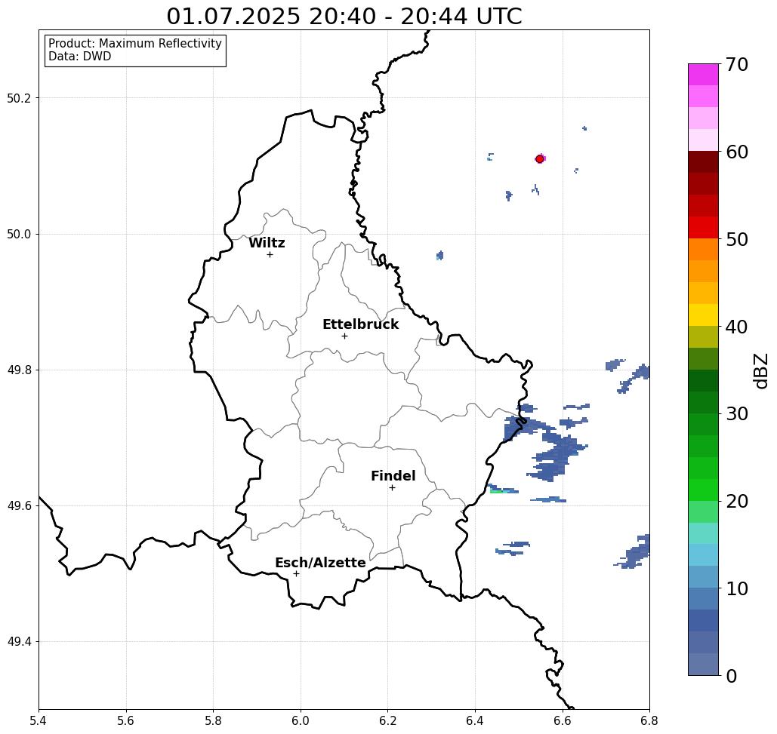Click the 5.6 longitude tick label
The width and height of the screenshot is (777, 734).
click(x=126, y=720)
